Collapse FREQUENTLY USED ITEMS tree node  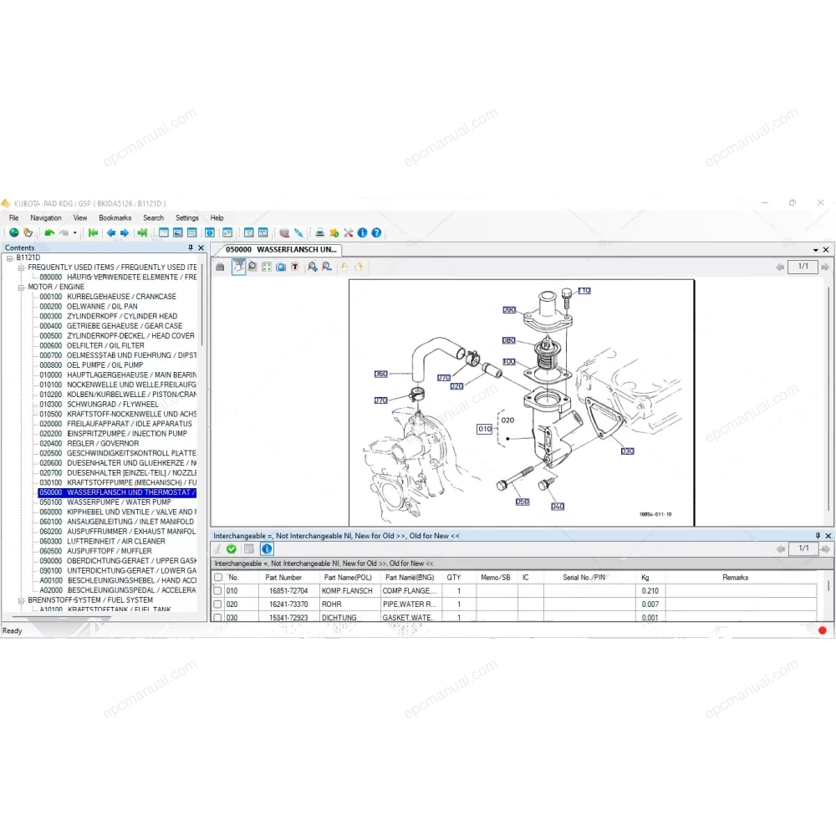(22, 268)
